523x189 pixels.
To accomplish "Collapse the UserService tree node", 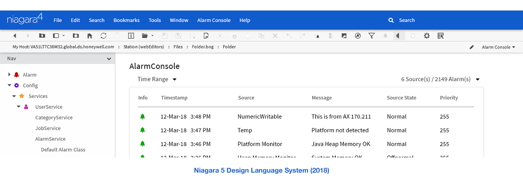I will pos(19,107).
